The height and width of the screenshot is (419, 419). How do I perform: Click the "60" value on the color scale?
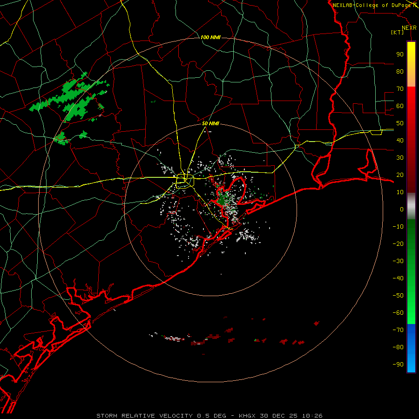(x=400, y=106)
